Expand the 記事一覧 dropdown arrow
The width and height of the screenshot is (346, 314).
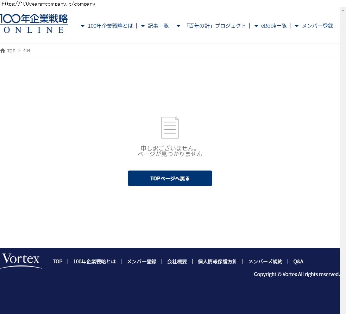tap(143, 26)
